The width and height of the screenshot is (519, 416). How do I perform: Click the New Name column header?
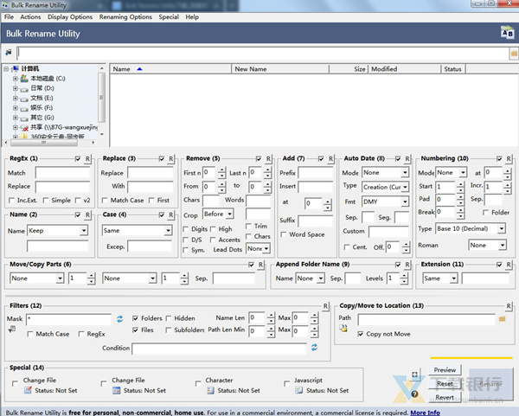[251, 69]
